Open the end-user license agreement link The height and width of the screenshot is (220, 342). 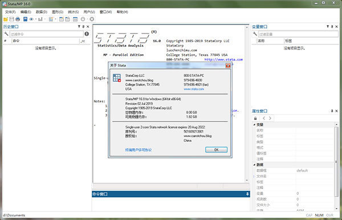tap(139, 150)
